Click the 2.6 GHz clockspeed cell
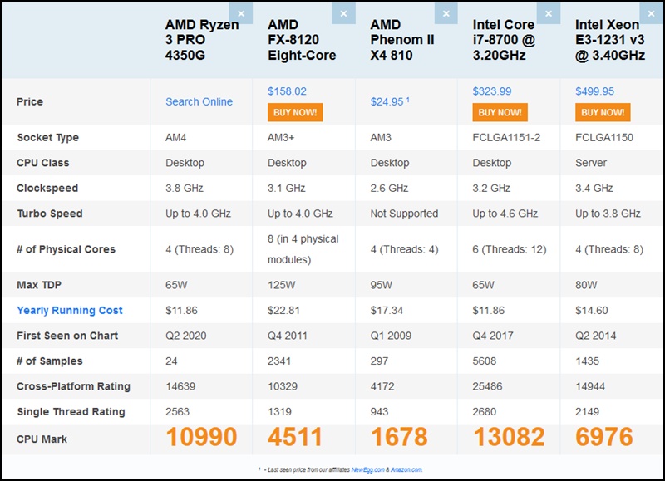665x481 pixels. click(x=389, y=188)
